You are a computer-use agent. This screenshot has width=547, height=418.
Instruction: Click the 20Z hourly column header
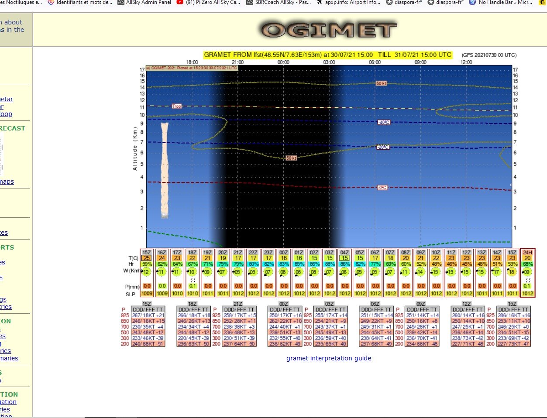coord(223,252)
